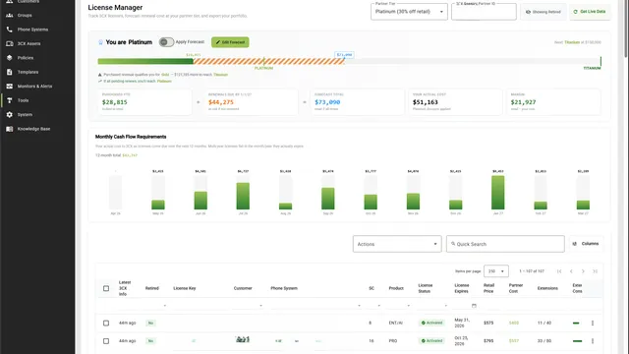Open the SC column filter dropdown
This screenshot has width=629, height=354.
[x=379, y=306]
